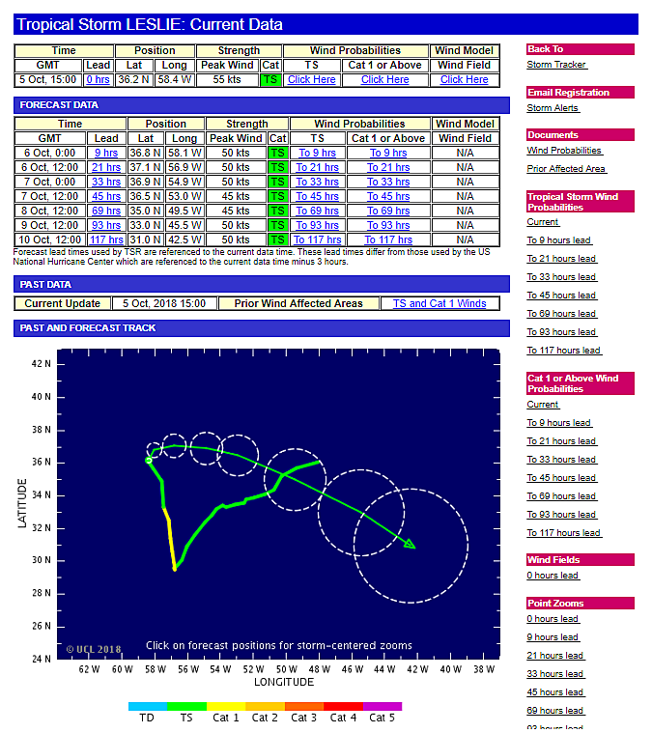Image resolution: width=652 pixels, height=733 pixels.
Task: Open Cat 1 or Above Wind To 9 hours lead
Action: coord(559,423)
